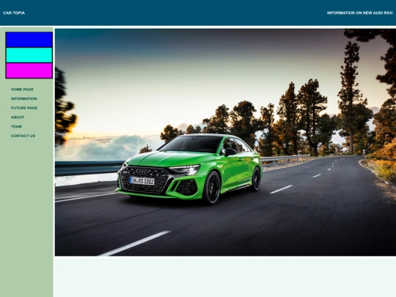Open the Team page link
The width and height of the screenshot is (396, 297).
16,127
